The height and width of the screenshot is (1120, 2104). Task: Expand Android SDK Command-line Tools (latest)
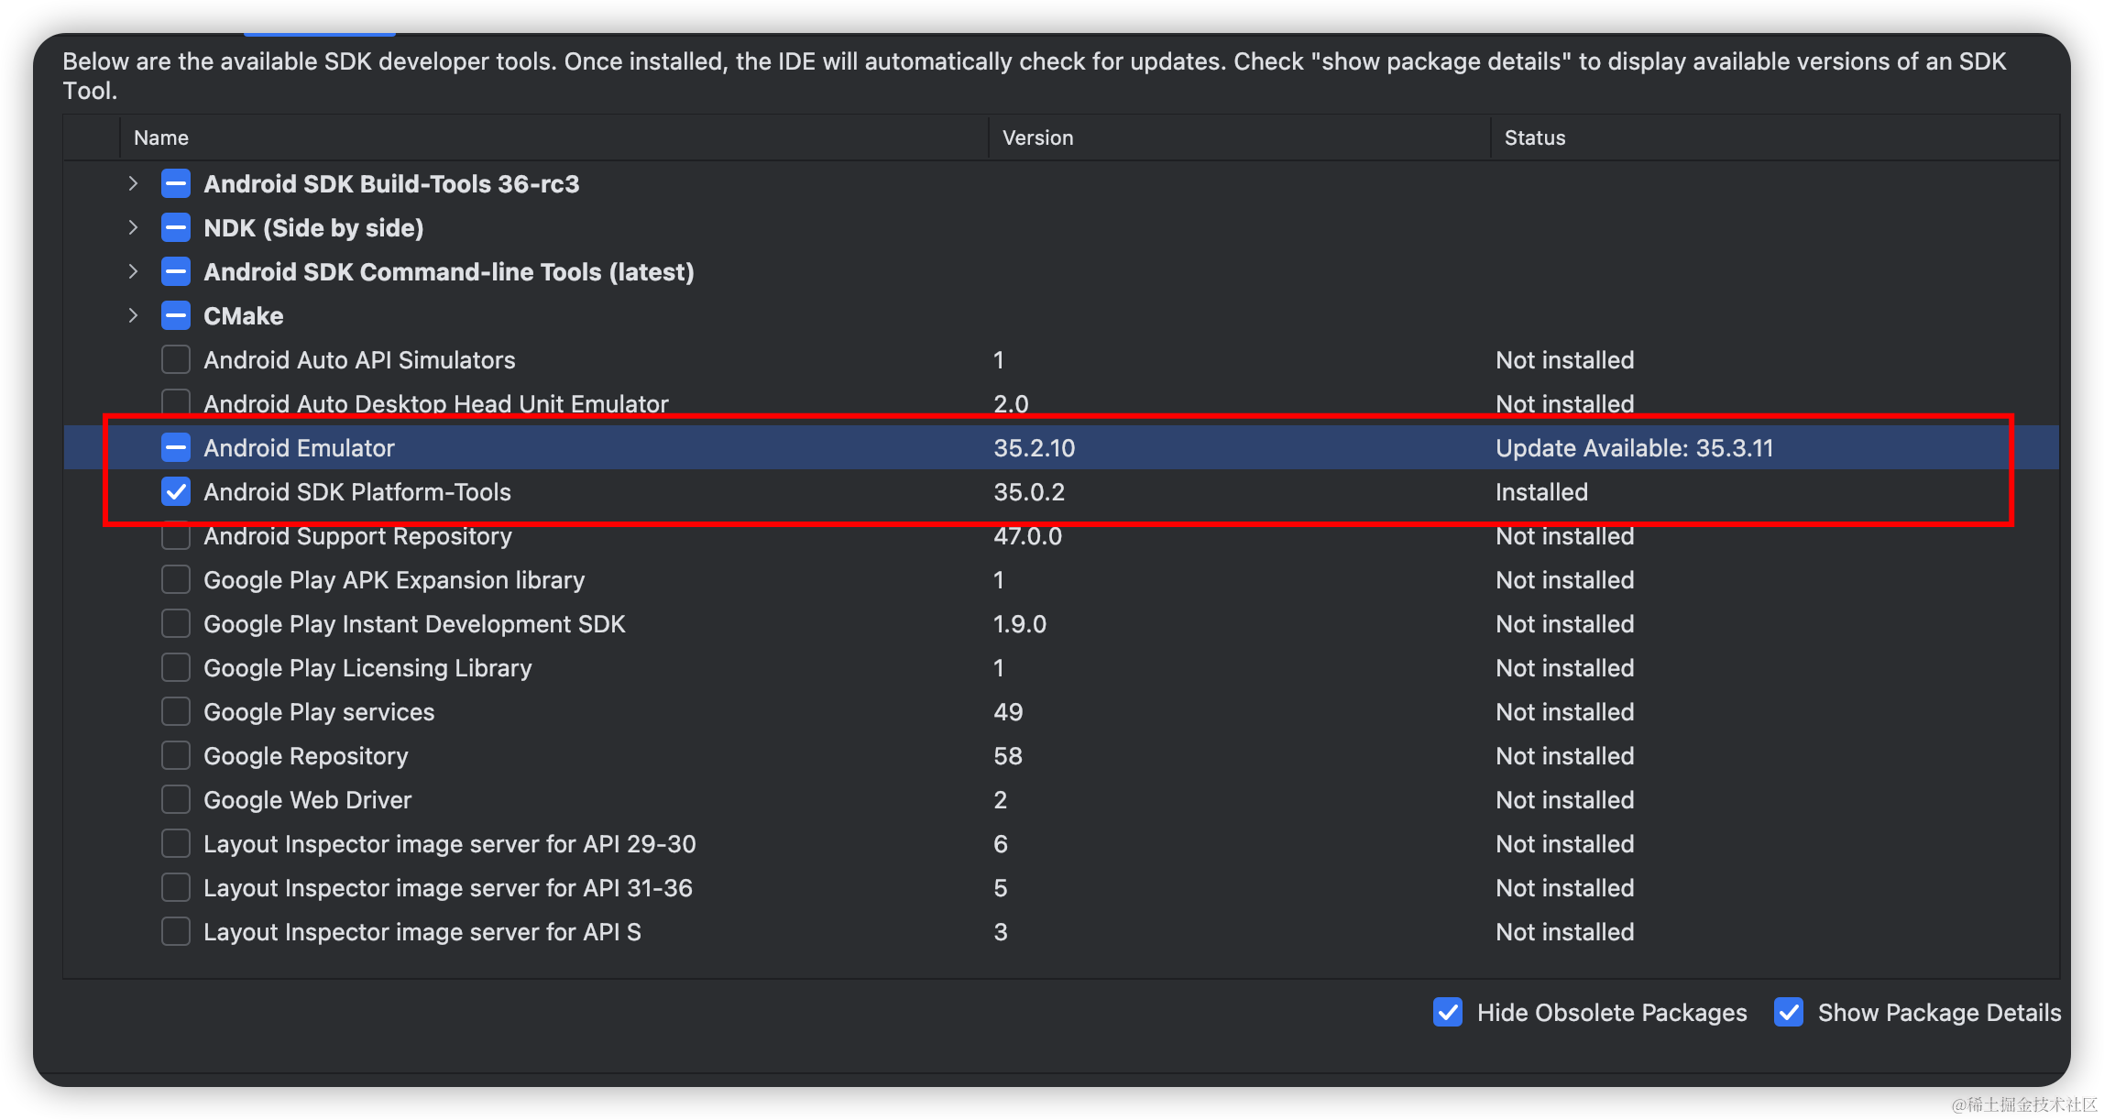click(x=134, y=271)
